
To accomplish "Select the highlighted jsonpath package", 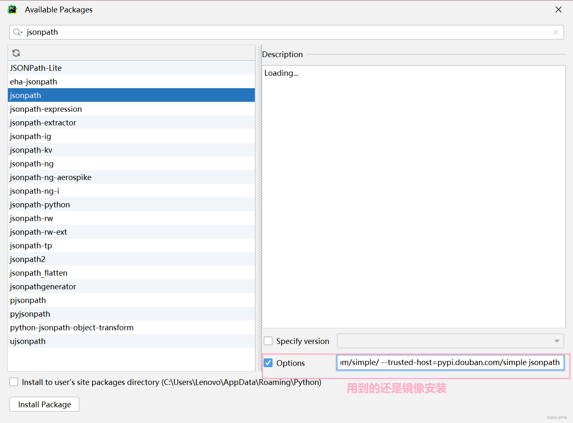I will click(132, 95).
